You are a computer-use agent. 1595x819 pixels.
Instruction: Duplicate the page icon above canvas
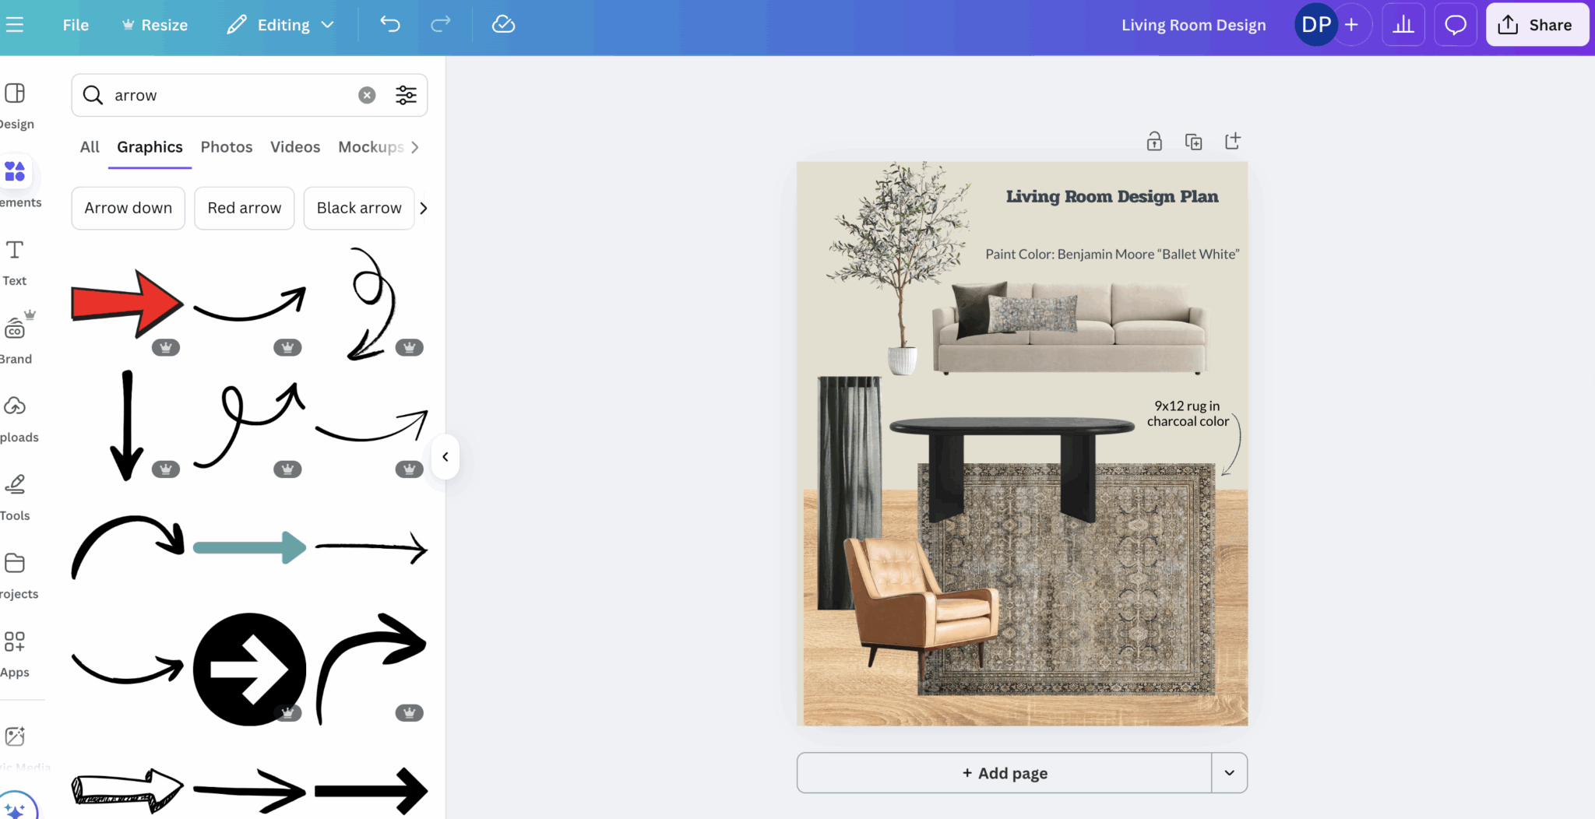coord(1193,141)
